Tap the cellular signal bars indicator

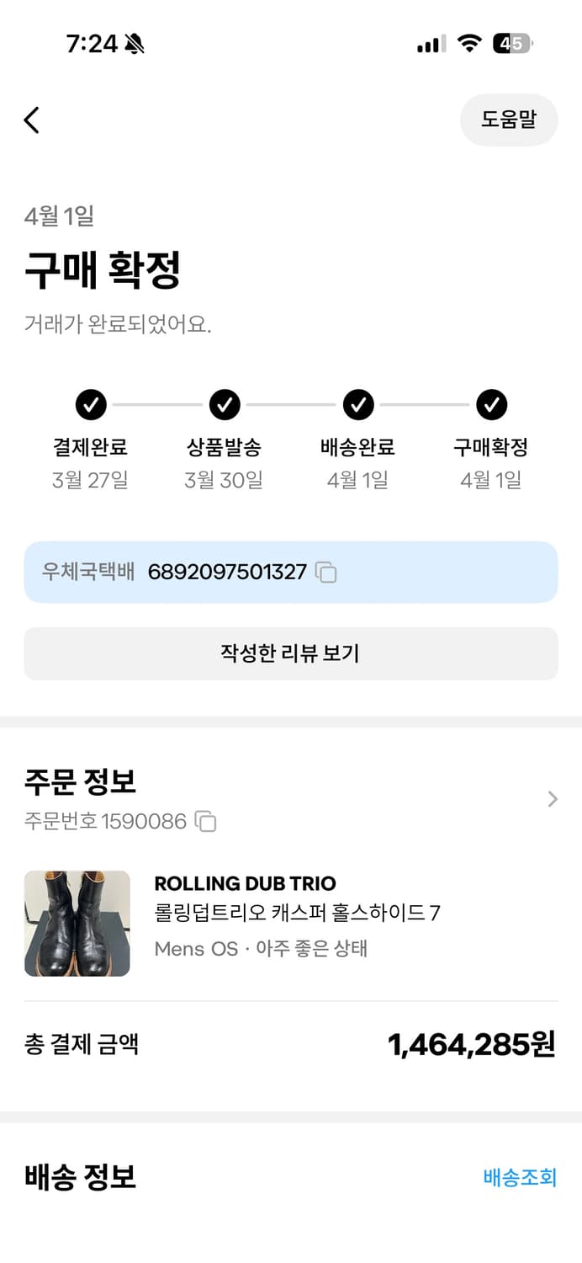point(430,42)
